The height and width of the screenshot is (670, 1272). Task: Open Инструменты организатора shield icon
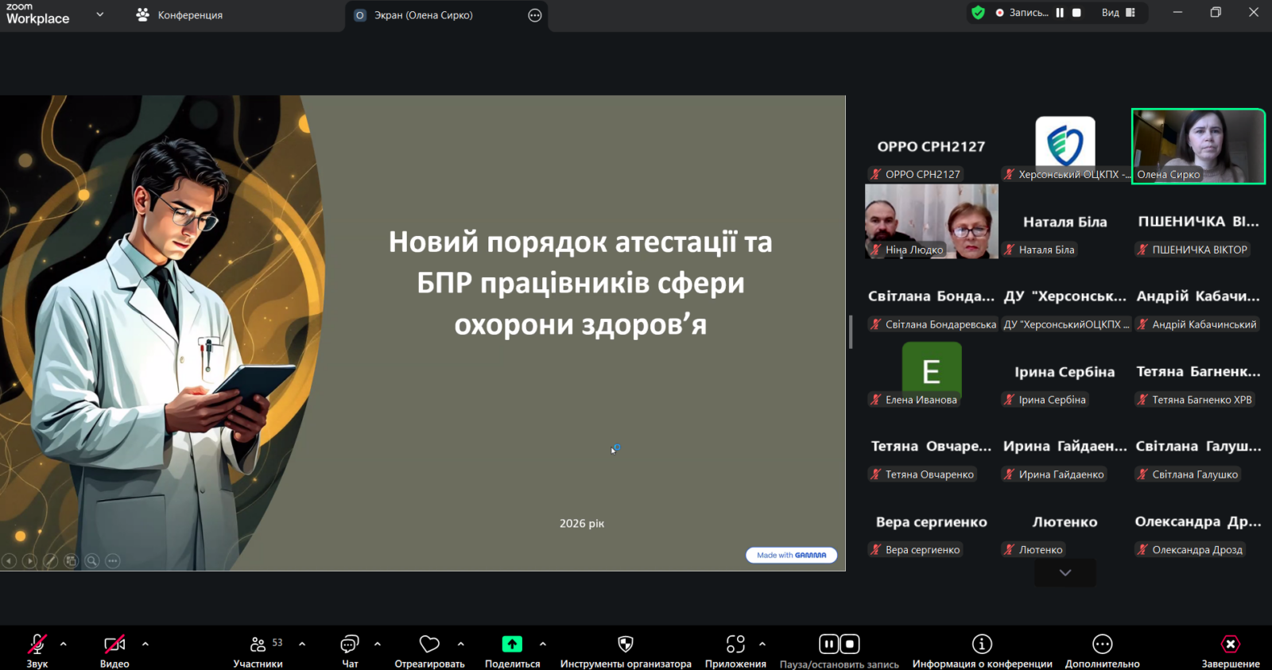point(626,644)
